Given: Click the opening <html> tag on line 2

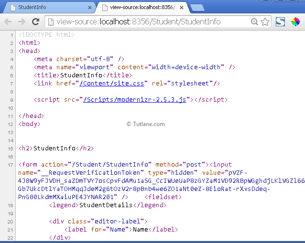Looking at the screenshot, I should [x=29, y=43].
